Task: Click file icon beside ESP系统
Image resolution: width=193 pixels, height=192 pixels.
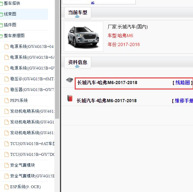Action: pyautogui.click(x=7, y=187)
